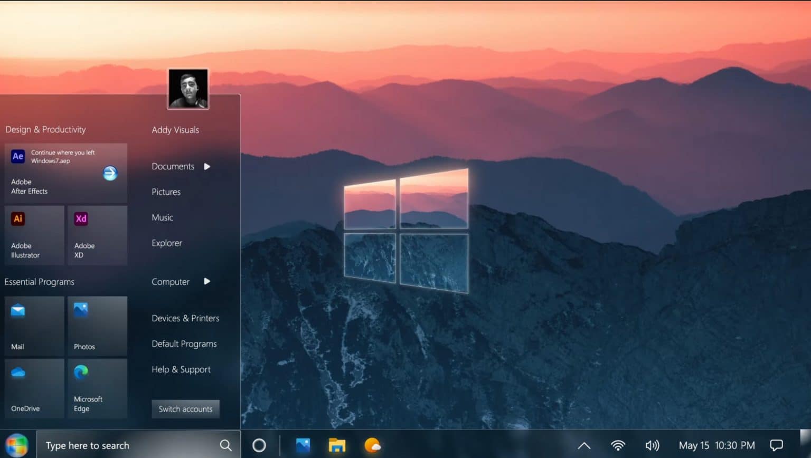811x458 pixels.
Task: Select Help & Support
Action: click(x=181, y=369)
